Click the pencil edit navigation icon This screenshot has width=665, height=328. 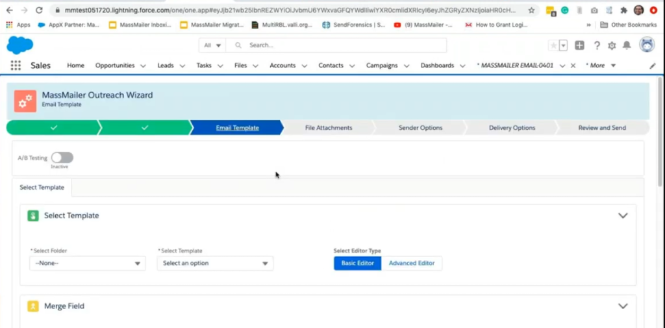pos(653,66)
